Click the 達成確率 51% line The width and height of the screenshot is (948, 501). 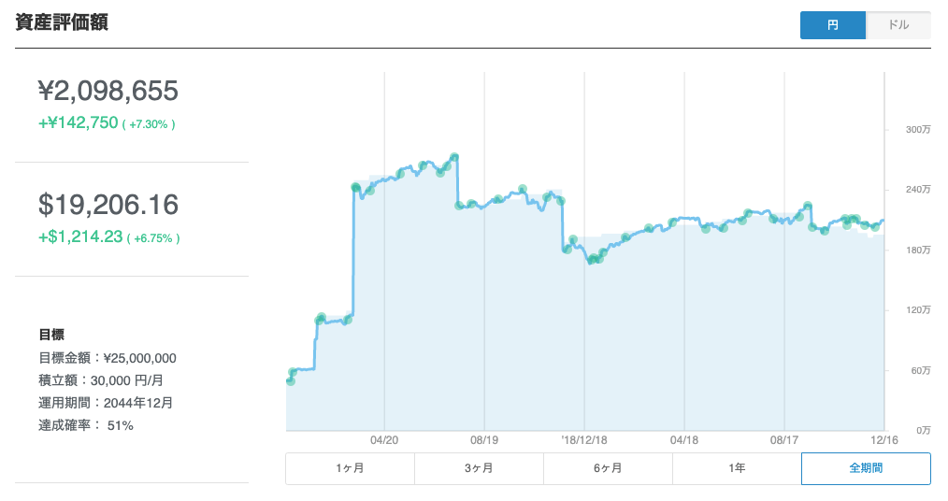pyautogui.click(x=86, y=425)
